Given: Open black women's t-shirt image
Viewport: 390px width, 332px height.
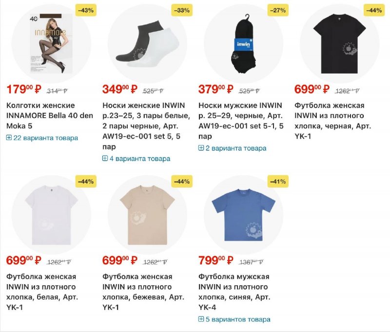Looking at the screenshot, I should [340, 43].
